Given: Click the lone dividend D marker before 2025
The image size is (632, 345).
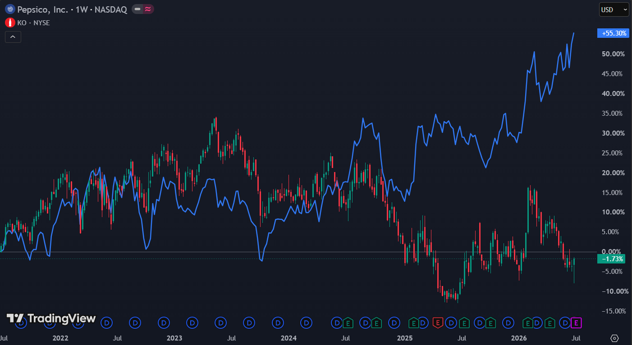Looking at the screenshot, I should point(394,322).
